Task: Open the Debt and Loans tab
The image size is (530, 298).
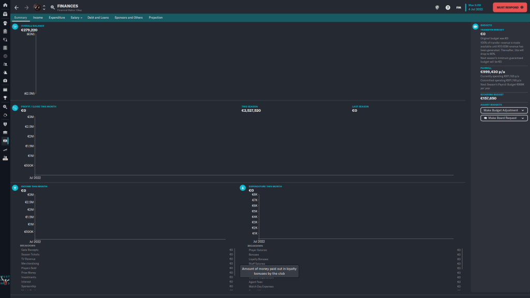Action: click(98, 18)
